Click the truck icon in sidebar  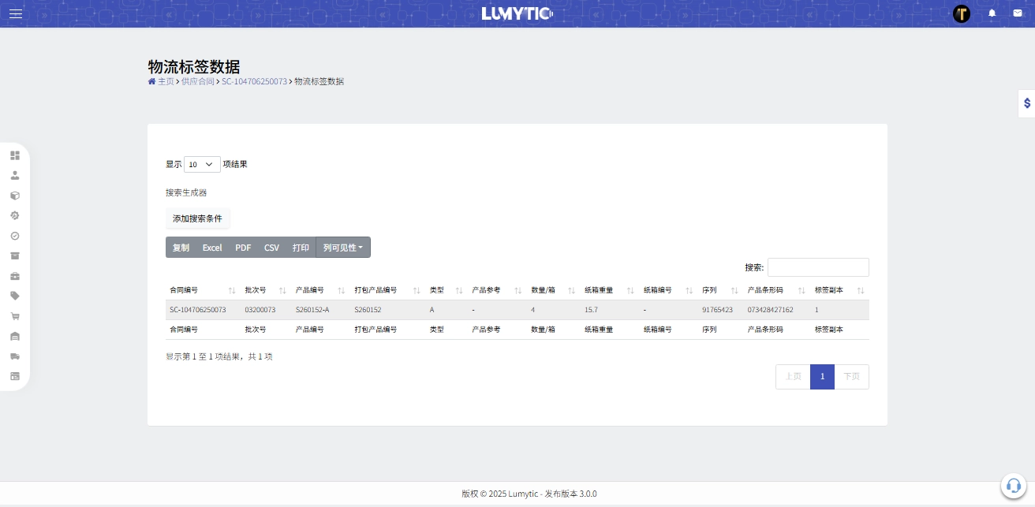[15, 356]
